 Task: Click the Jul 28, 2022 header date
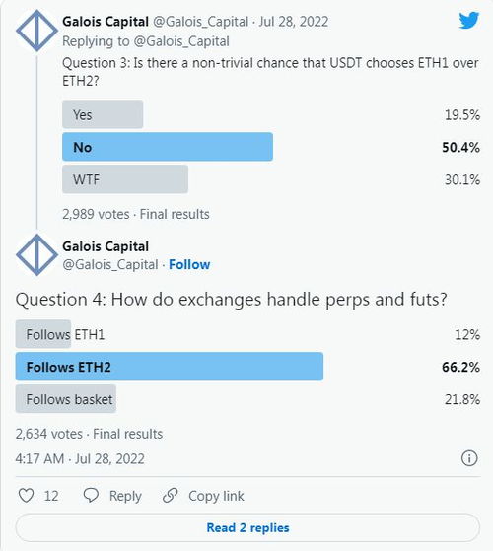pos(294,22)
